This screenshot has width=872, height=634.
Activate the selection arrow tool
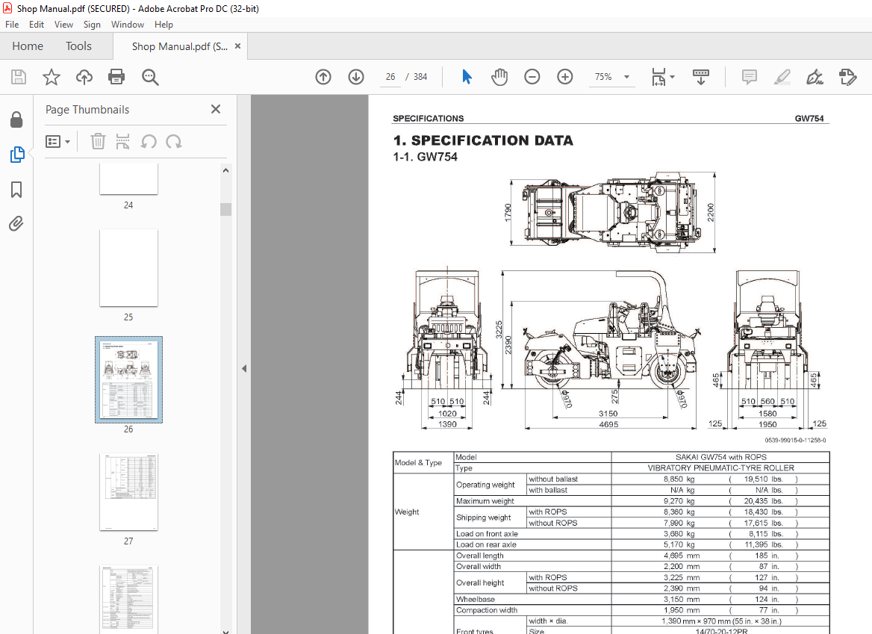pyautogui.click(x=467, y=77)
